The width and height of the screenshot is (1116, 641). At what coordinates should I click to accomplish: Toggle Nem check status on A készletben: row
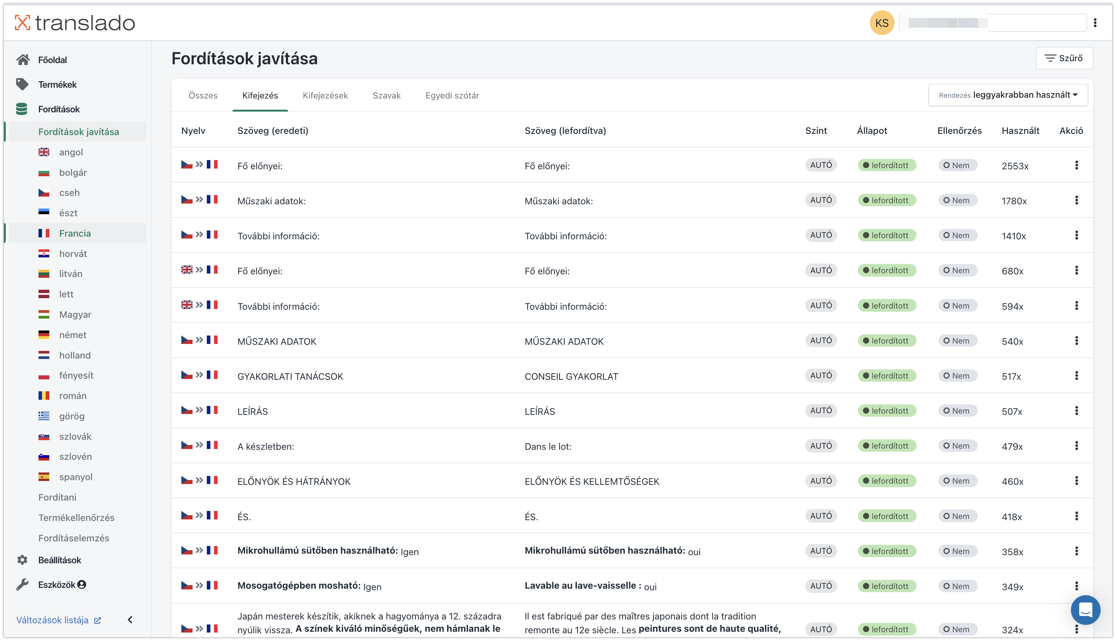957,446
